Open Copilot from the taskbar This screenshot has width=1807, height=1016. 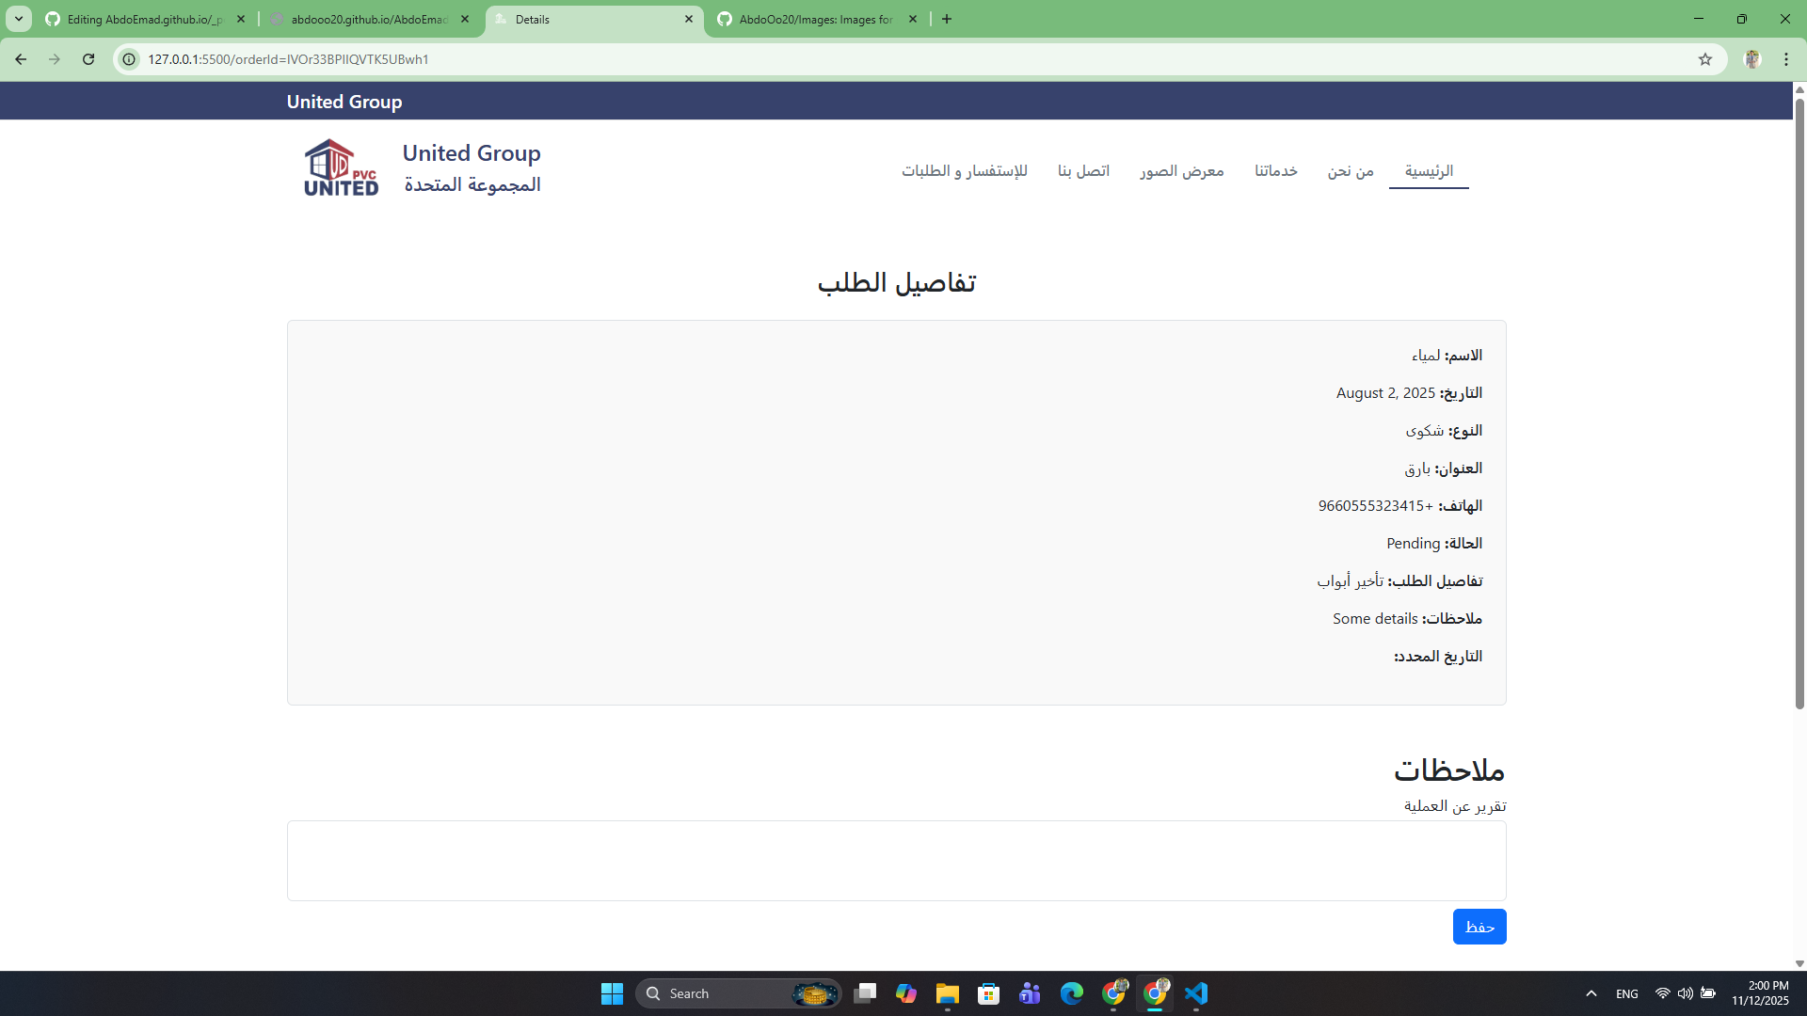point(907,992)
